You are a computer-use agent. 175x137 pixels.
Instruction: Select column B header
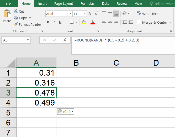[76, 62]
